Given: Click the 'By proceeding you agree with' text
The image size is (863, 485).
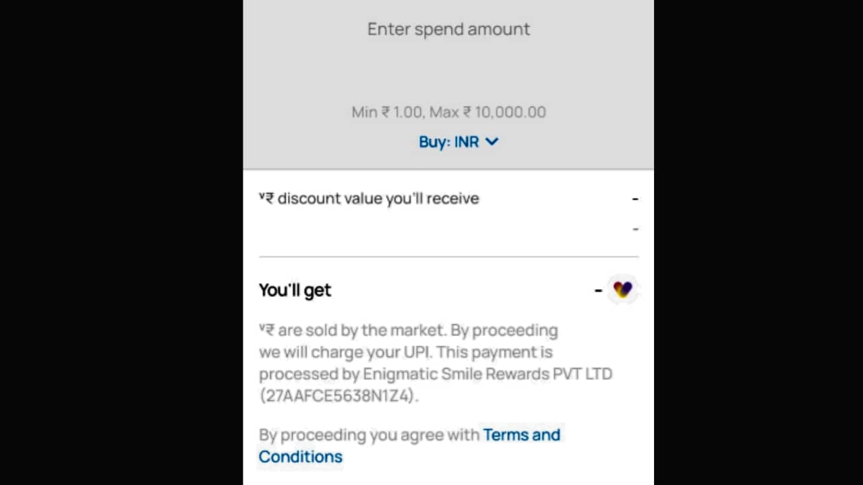Looking at the screenshot, I should pos(369,435).
